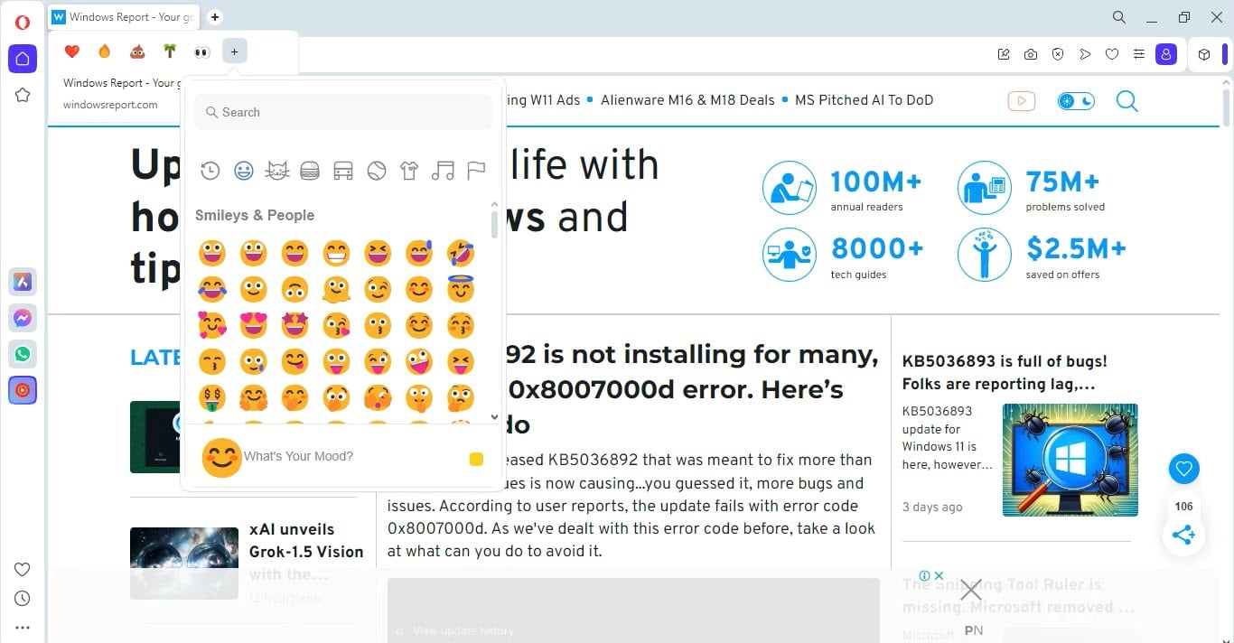Add page to Pinboards heart in toolbar
This screenshot has height=643, width=1234.
(x=1112, y=54)
